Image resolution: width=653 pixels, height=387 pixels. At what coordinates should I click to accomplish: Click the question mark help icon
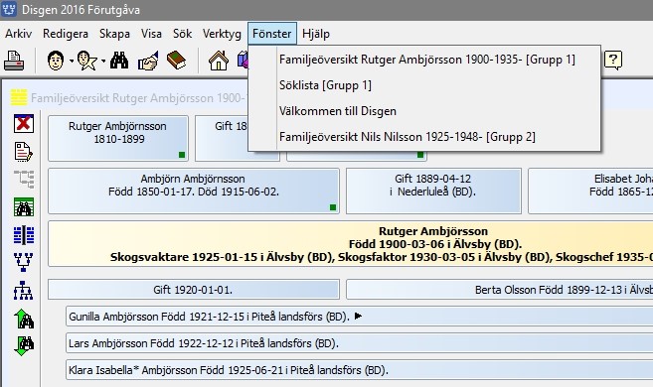(613, 61)
